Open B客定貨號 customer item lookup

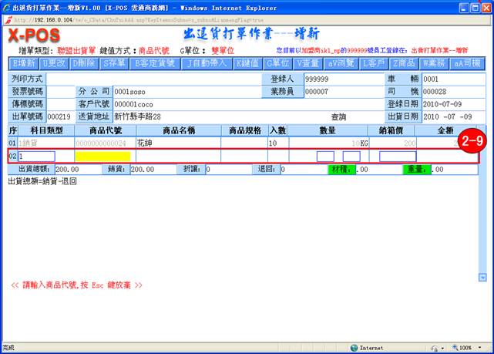point(153,62)
